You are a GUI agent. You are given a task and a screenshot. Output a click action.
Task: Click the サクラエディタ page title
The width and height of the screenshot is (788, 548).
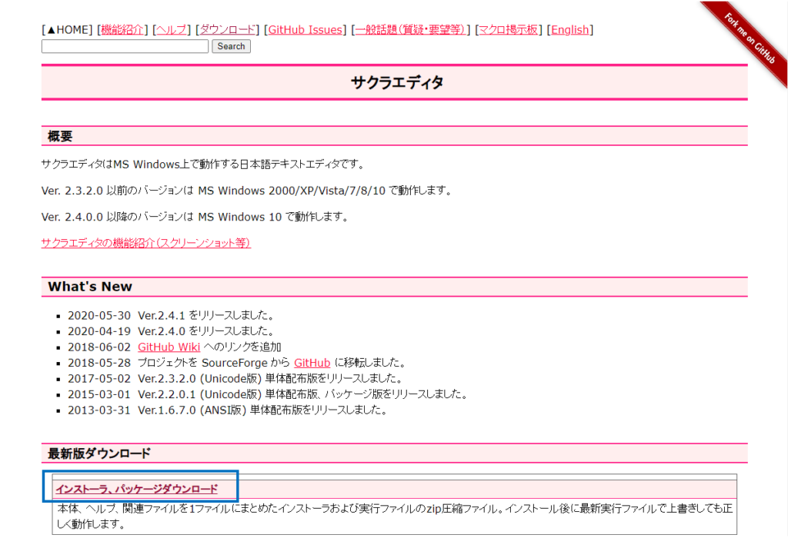point(397,82)
